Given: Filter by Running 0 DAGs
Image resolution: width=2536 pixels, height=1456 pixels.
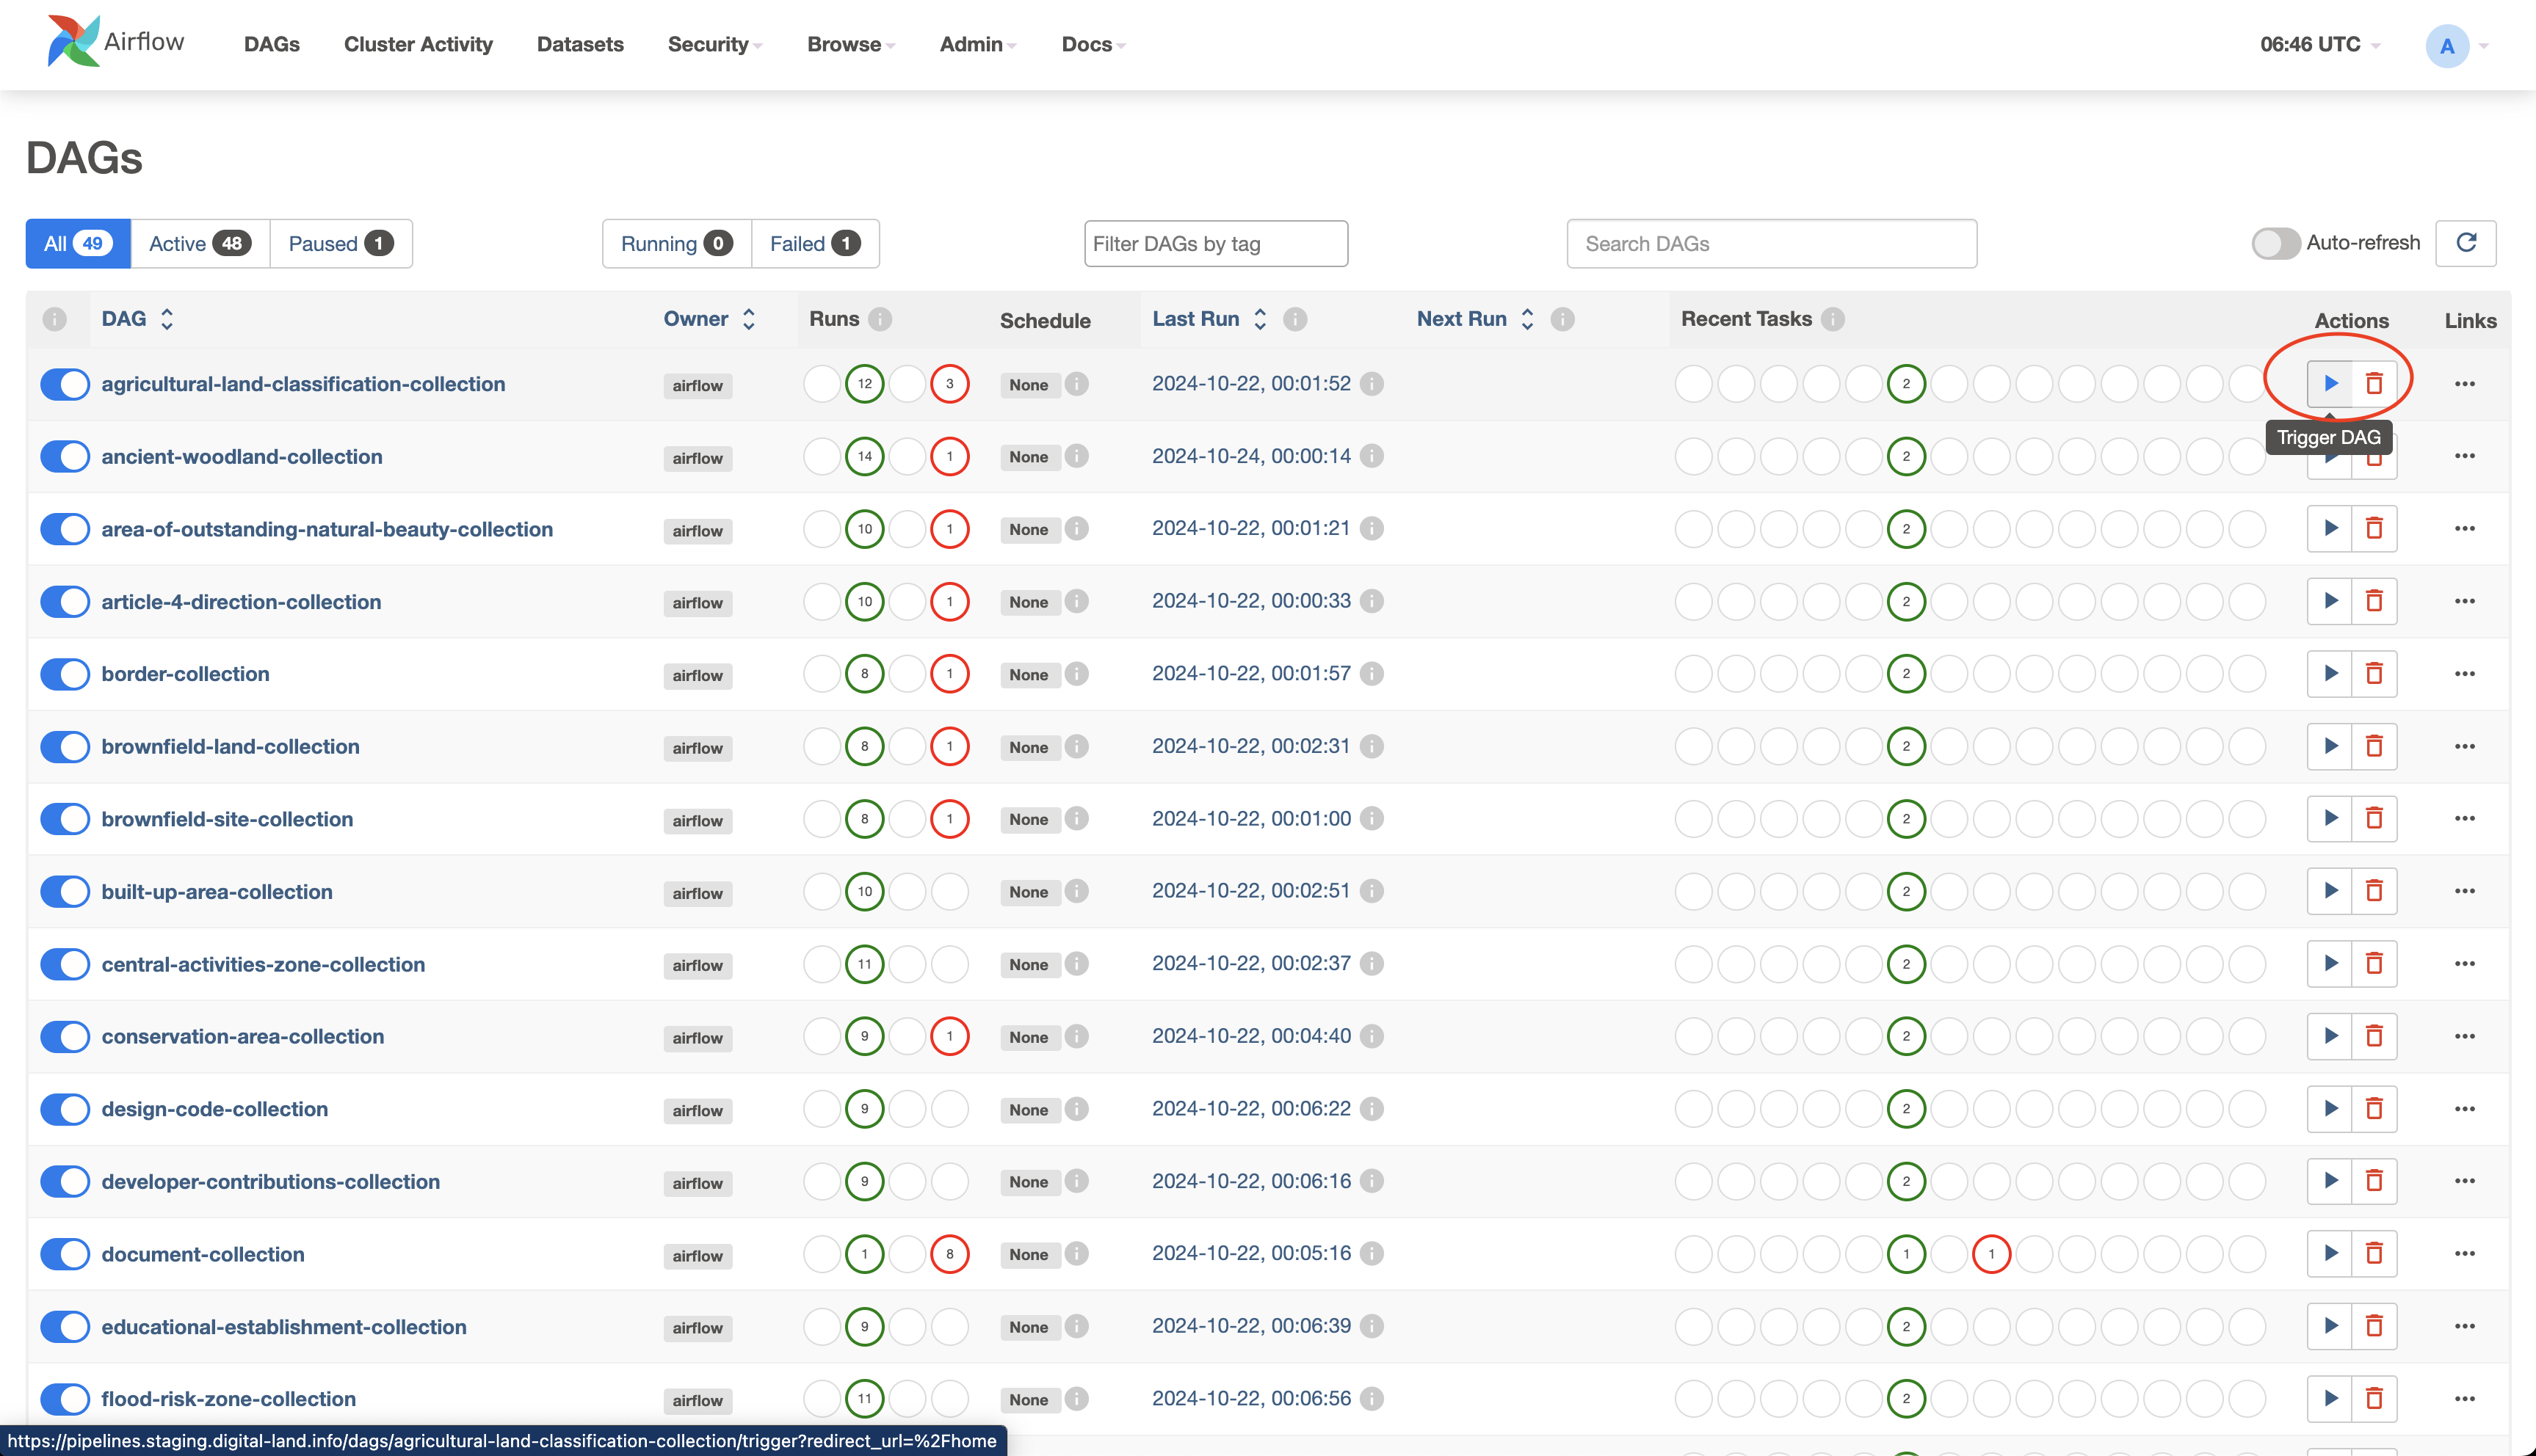Looking at the screenshot, I should click(x=676, y=243).
